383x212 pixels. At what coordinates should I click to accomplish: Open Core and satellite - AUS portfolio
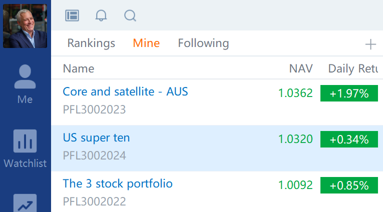click(x=125, y=92)
